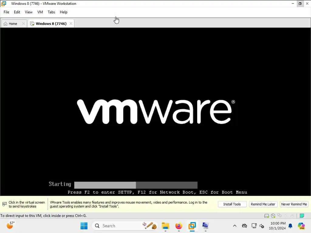Click VMware Workstation taskbar icon
311x233 pixels.
[192, 226]
